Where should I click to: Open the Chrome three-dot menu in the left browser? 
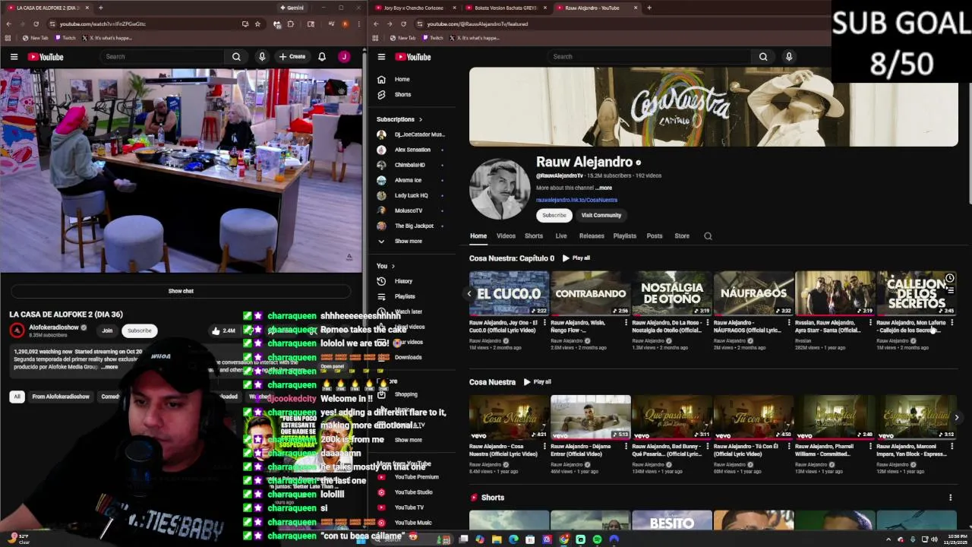[x=359, y=24]
